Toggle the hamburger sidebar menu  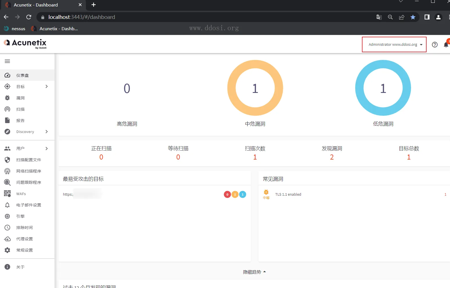7,61
